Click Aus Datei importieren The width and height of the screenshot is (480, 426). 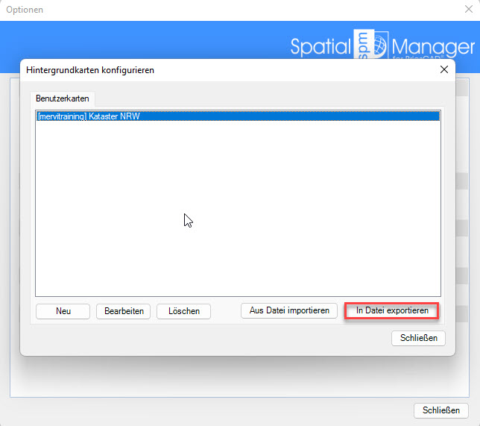pos(289,310)
